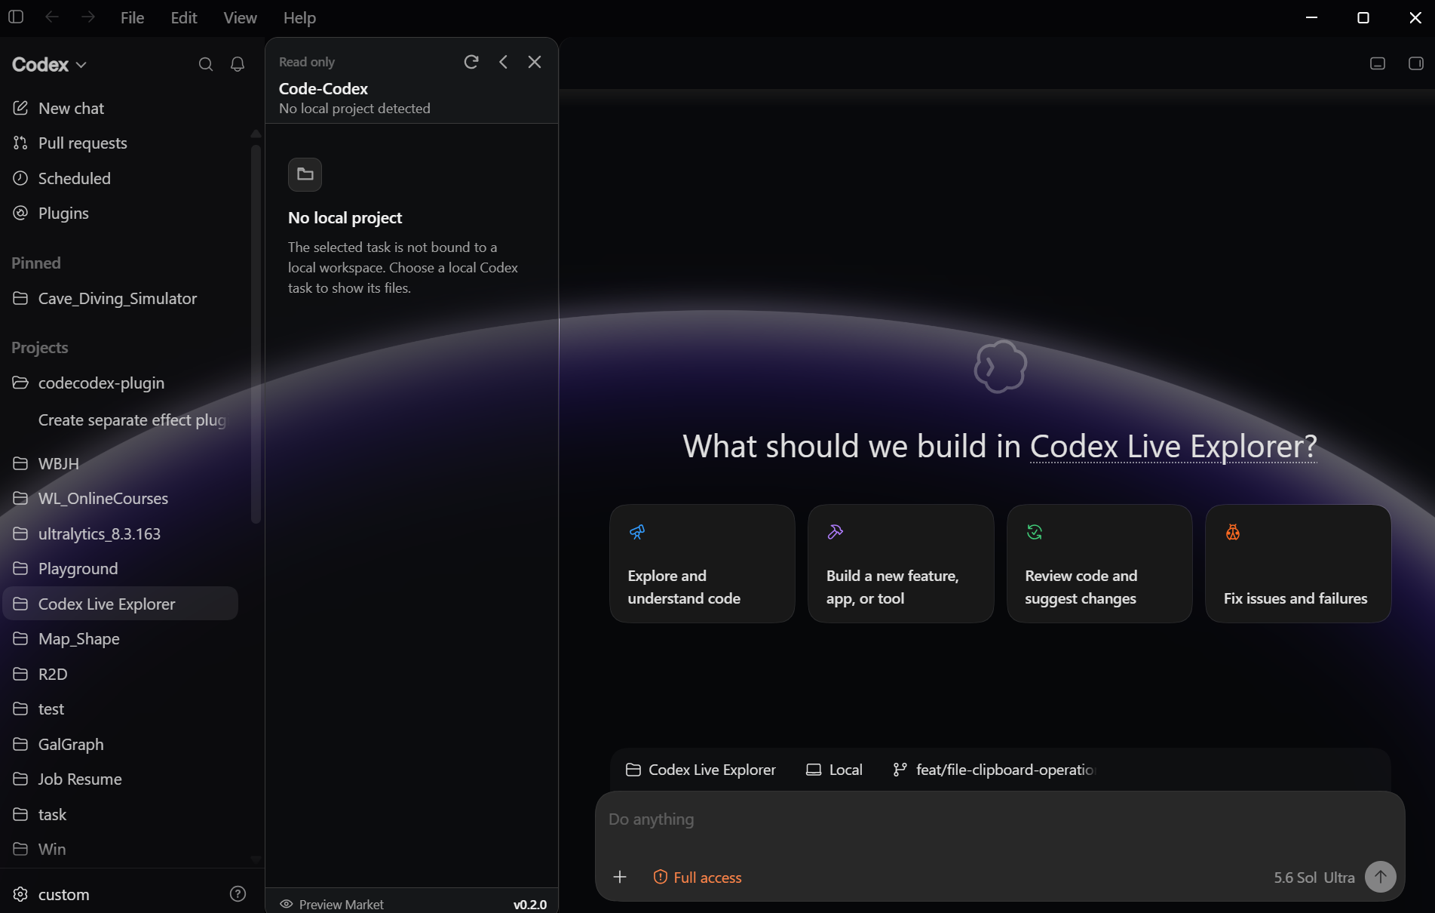The height and width of the screenshot is (913, 1435).
Task: Go forward with the right arrow
Action: 88,17
